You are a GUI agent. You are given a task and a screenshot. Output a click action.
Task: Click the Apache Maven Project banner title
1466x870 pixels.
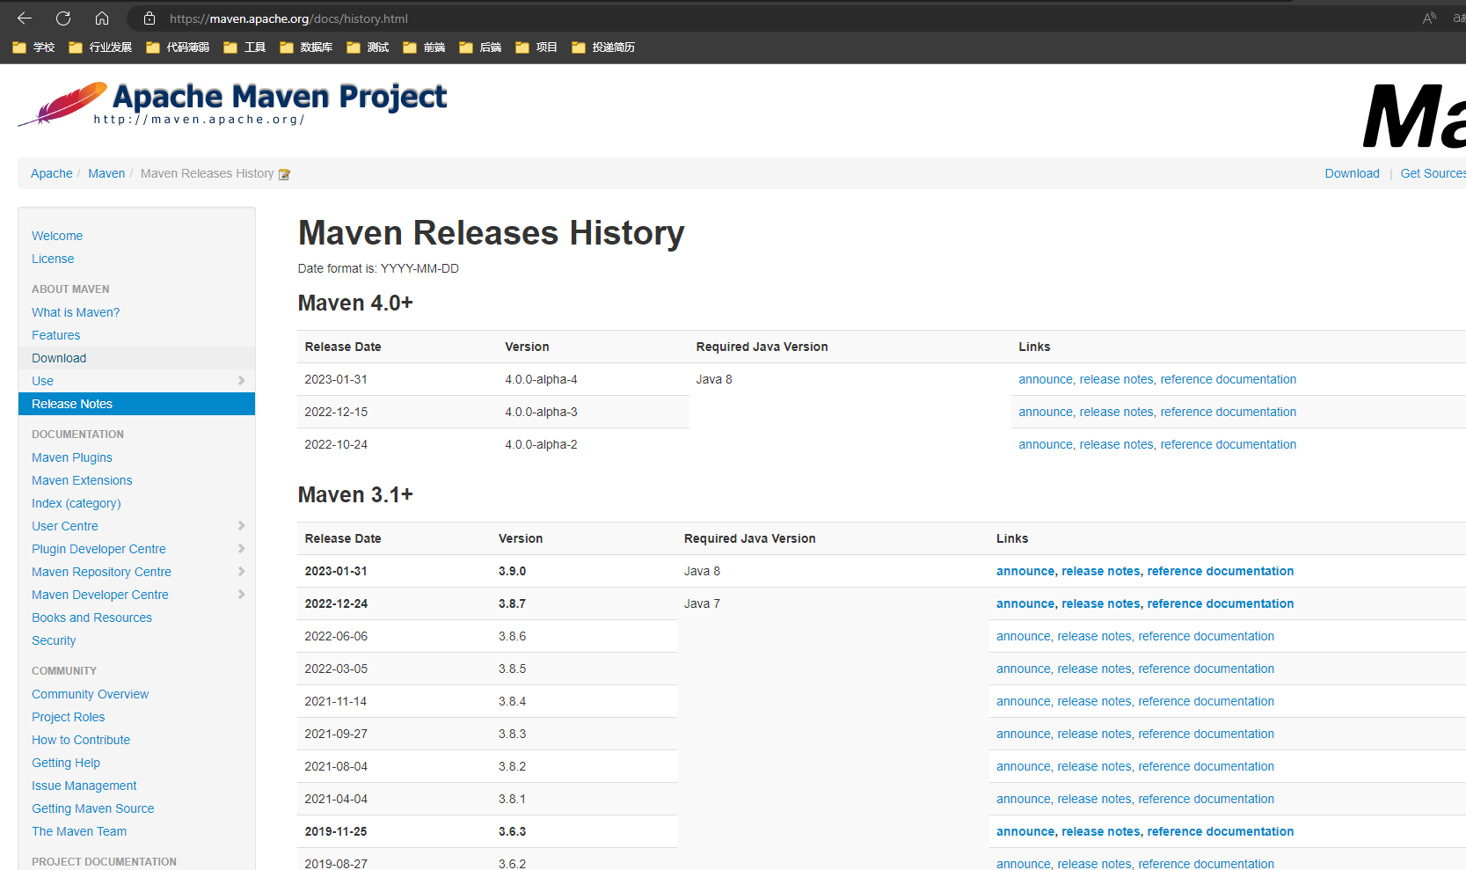point(280,97)
